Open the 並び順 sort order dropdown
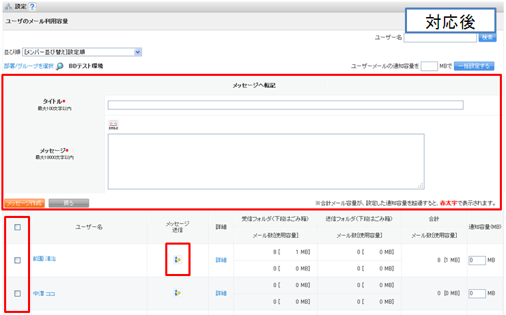 82,51
